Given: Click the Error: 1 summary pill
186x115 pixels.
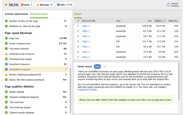Looking at the screenshot, I should 26,5.
